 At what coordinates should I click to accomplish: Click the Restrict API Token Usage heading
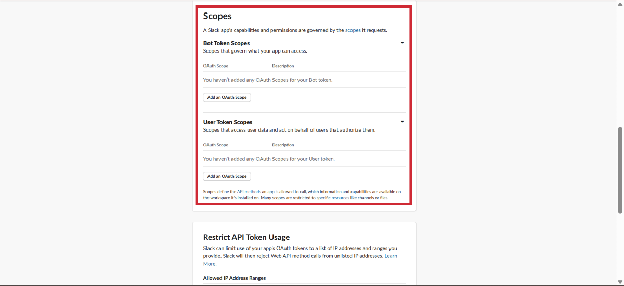click(x=246, y=237)
